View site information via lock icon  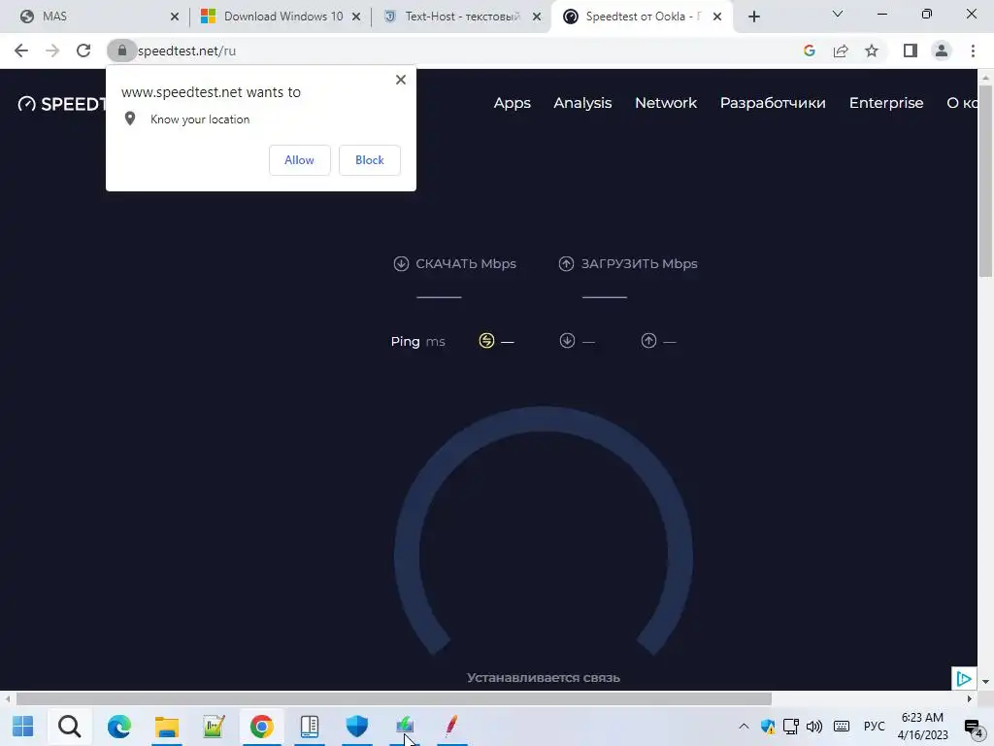click(122, 51)
